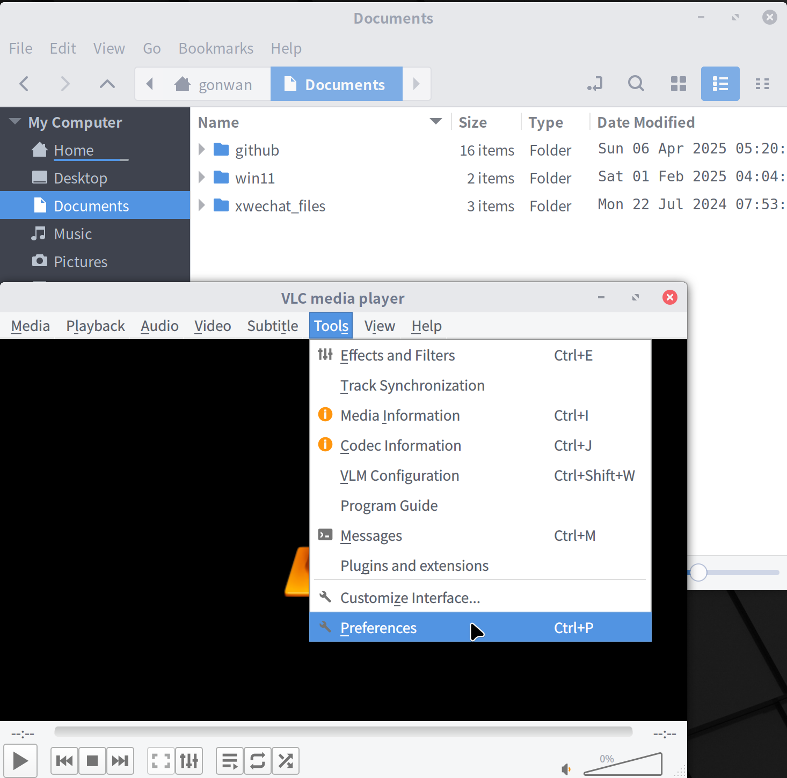
Task: Open Desktop in sidebar
Action: coord(95,178)
